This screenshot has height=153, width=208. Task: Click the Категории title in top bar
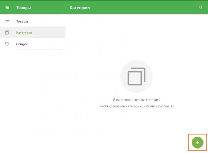[x=80, y=8]
